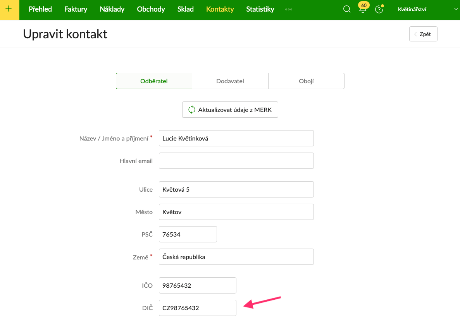Screen dimensions: 460x321
Task: Click Aktualizovat údaje z MERK button
Action: (x=230, y=110)
